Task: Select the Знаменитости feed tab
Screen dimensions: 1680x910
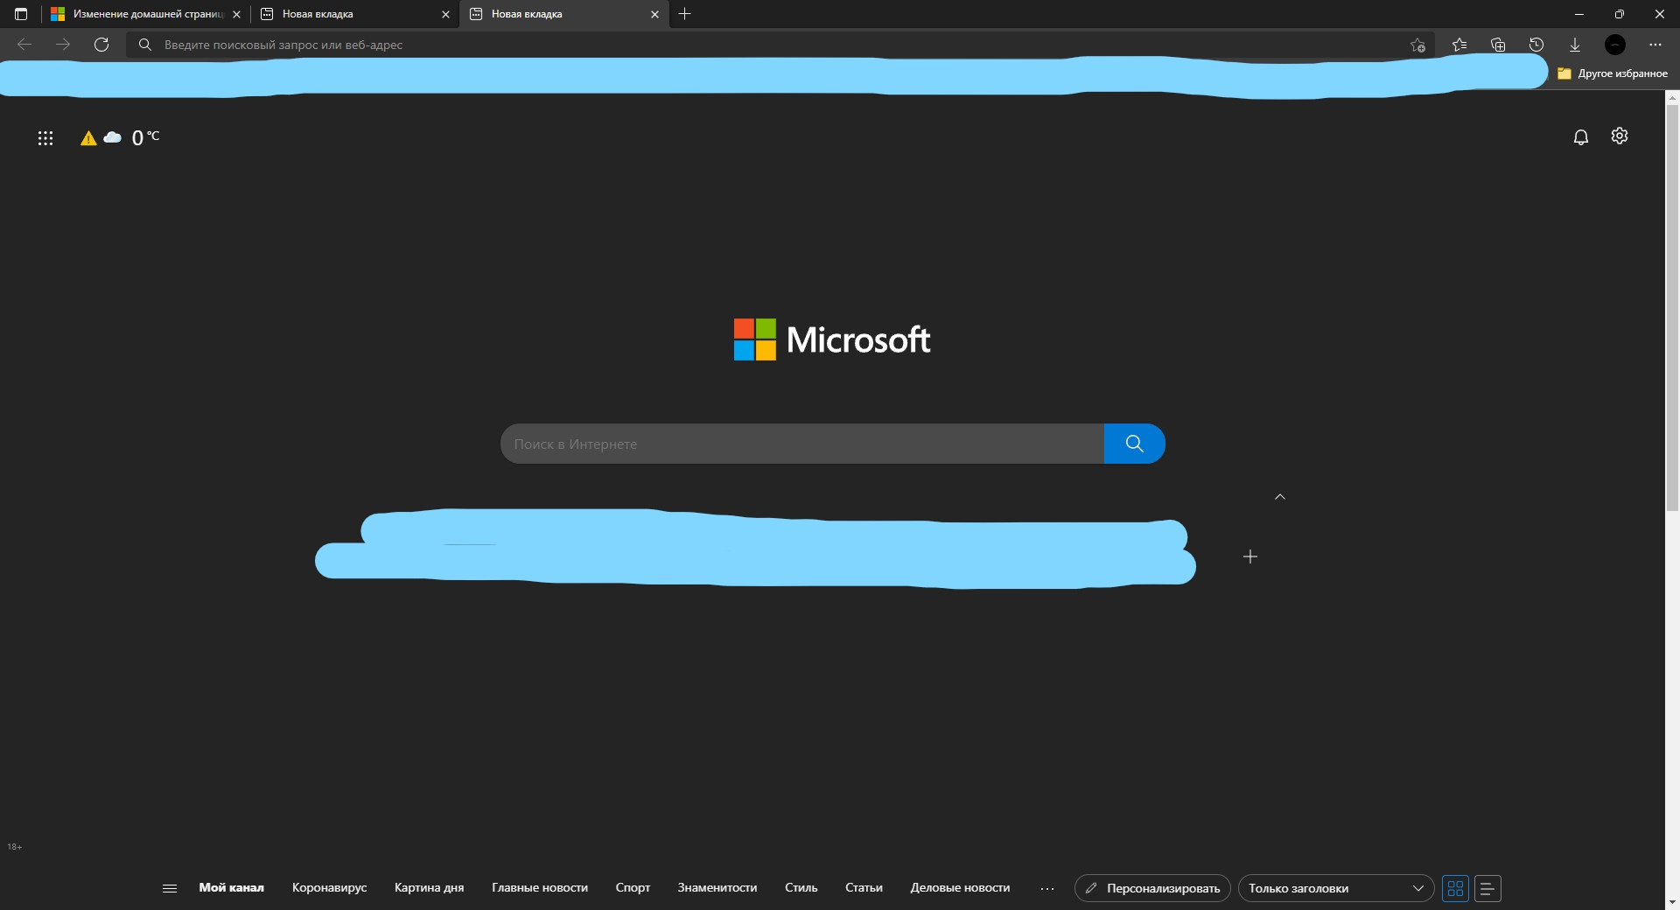Action: coord(717,887)
